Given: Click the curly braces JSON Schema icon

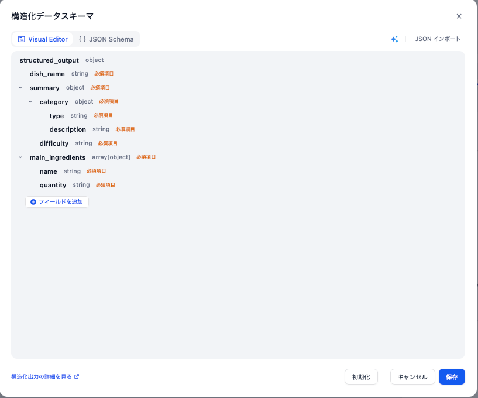Looking at the screenshot, I should (x=82, y=39).
